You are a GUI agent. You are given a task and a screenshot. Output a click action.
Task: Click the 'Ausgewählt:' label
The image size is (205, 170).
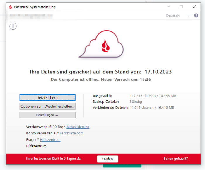point(102,96)
